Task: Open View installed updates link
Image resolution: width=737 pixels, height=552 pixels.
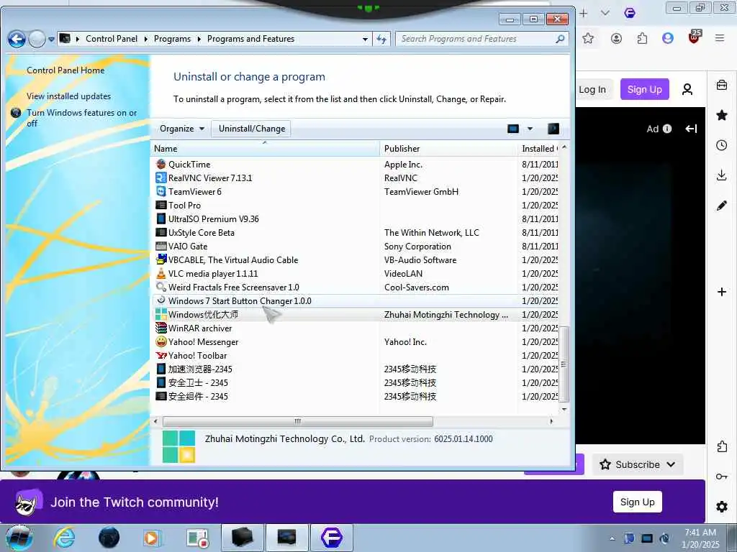Action: point(68,96)
